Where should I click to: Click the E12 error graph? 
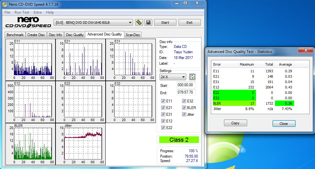(x=30, y=102)
